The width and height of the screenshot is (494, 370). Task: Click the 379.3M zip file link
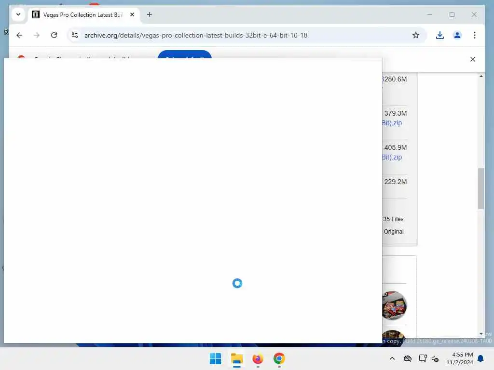pos(392,123)
